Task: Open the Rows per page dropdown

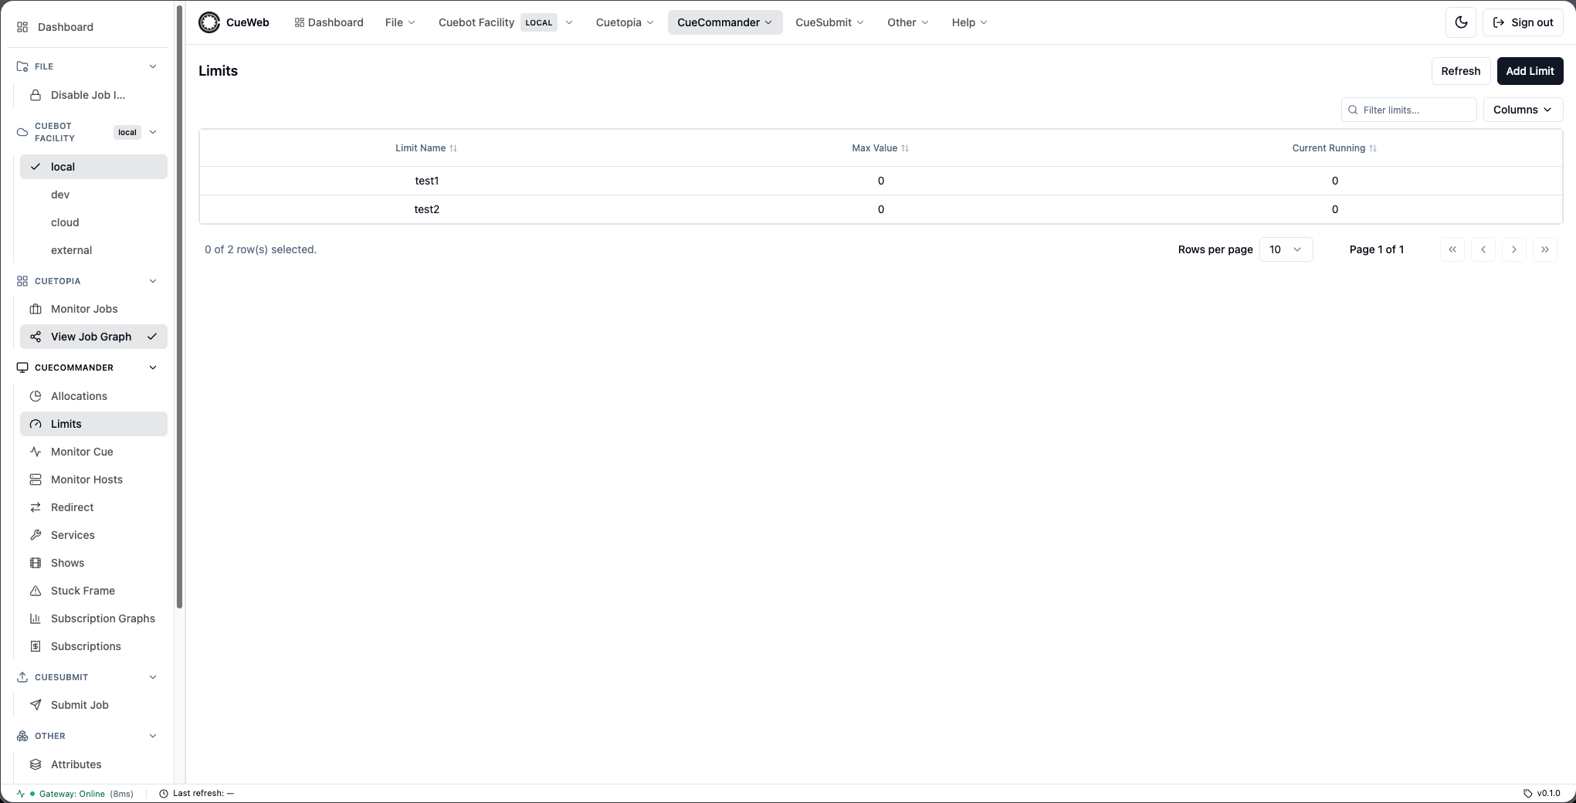Action: 1286,249
